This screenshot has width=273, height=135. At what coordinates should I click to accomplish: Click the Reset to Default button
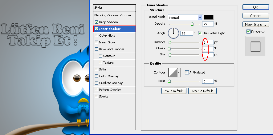pos(202,91)
